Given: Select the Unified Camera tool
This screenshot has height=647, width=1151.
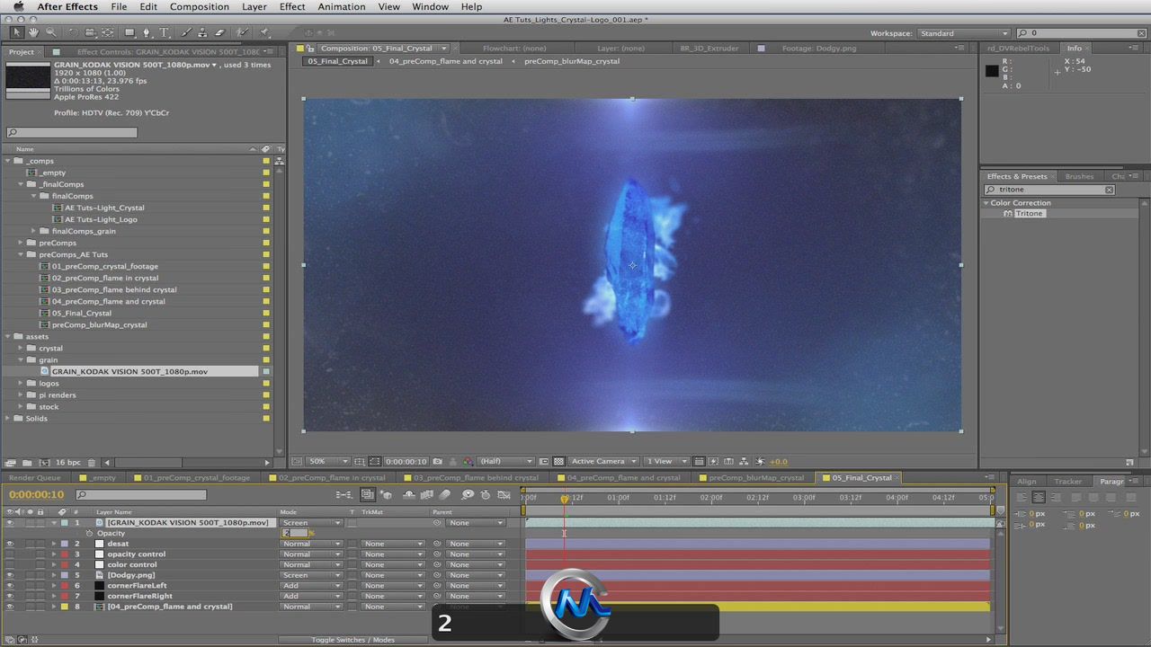Looking at the screenshot, I should 90,32.
